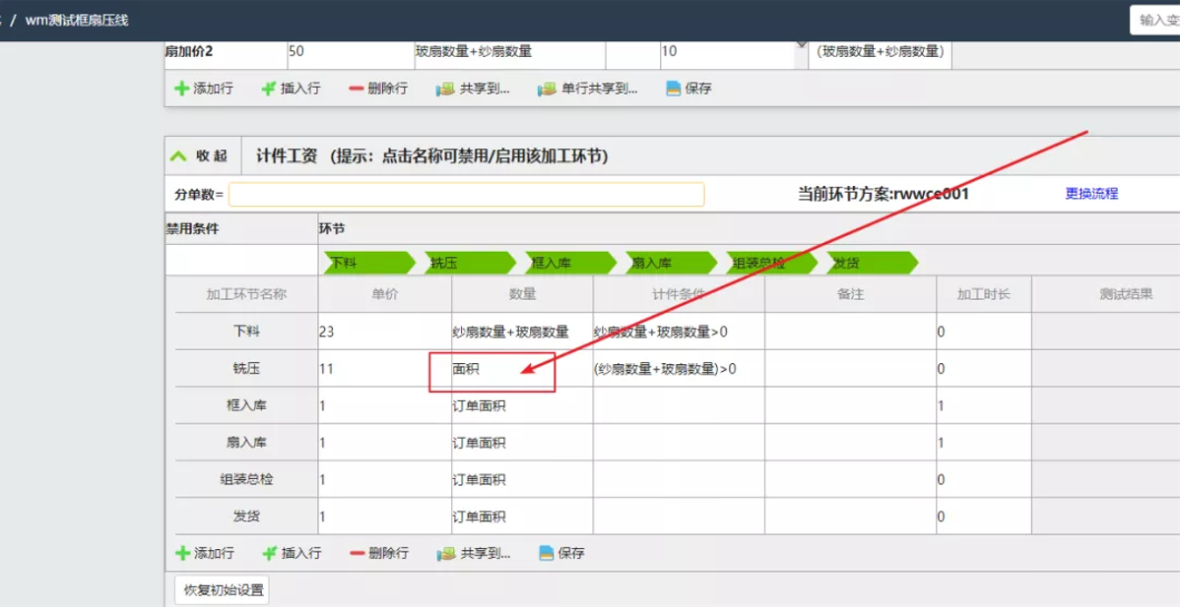1180x609 pixels.
Task: Click 共享到... icon below the wage table
Action: 446,553
